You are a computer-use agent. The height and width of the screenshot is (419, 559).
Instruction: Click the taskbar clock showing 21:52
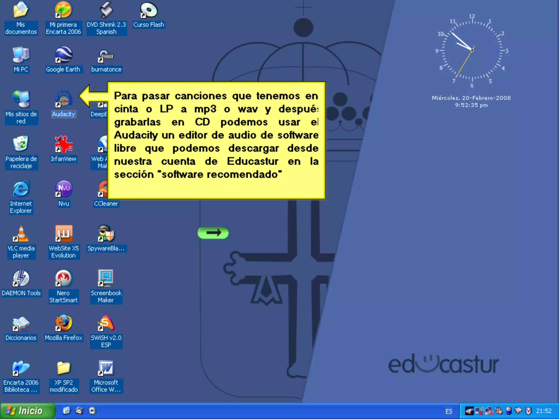[543, 411]
